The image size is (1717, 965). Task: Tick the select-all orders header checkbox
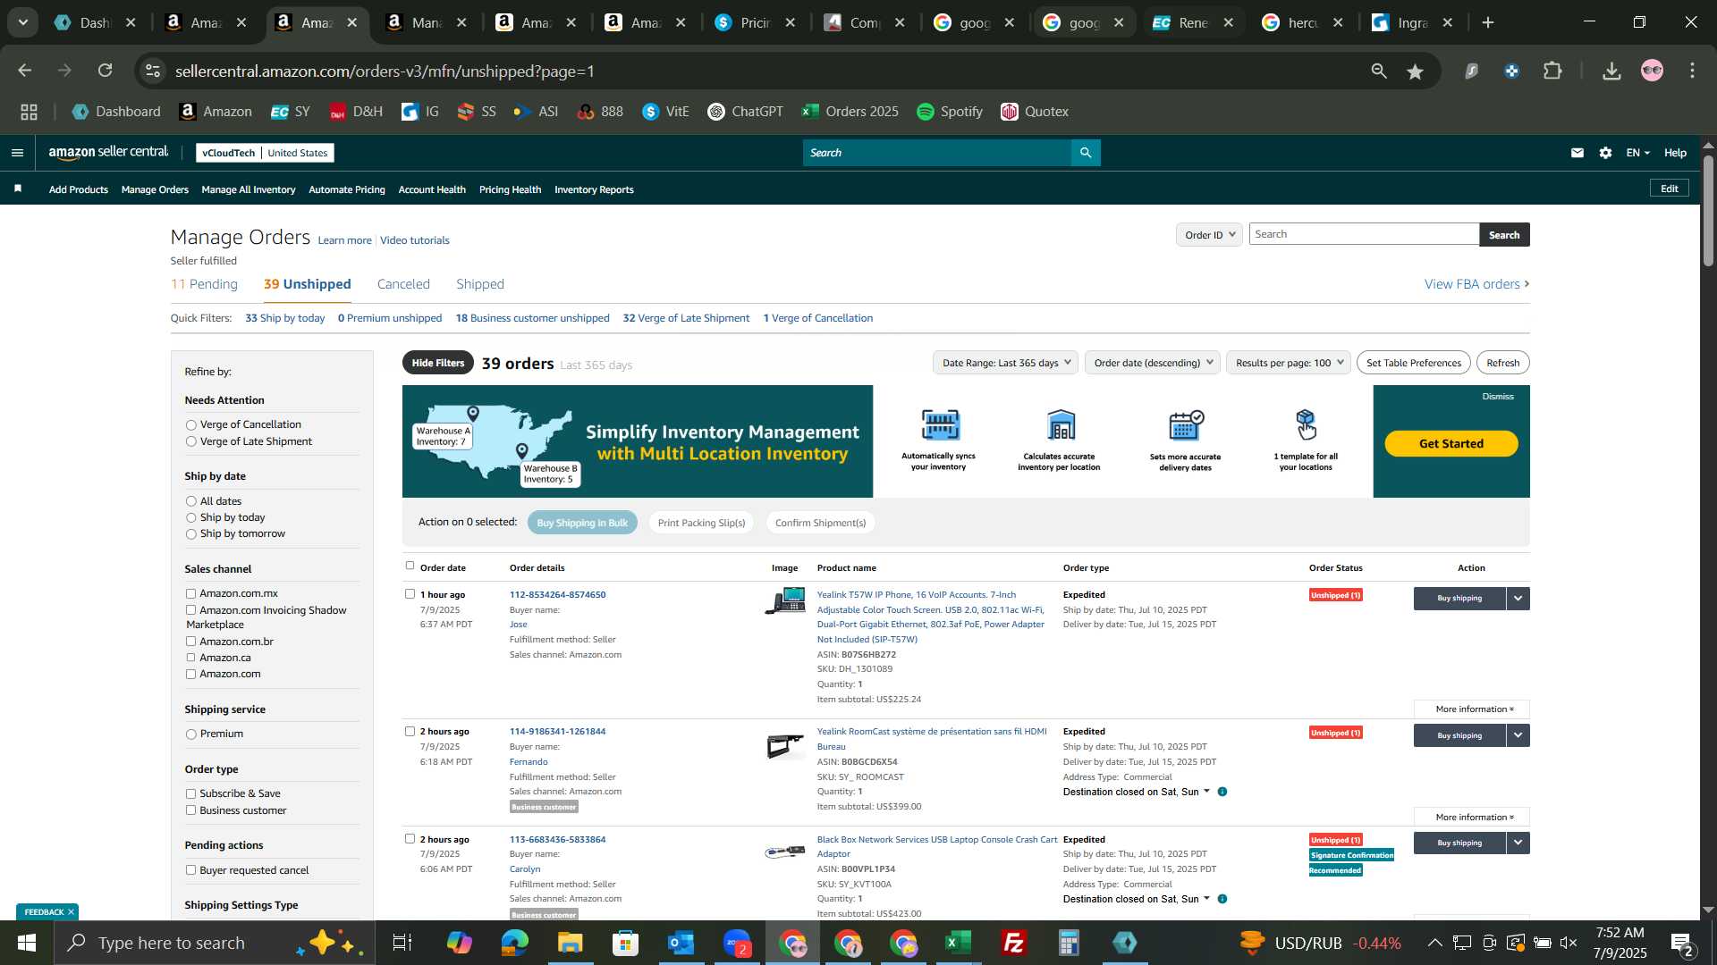click(410, 566)
